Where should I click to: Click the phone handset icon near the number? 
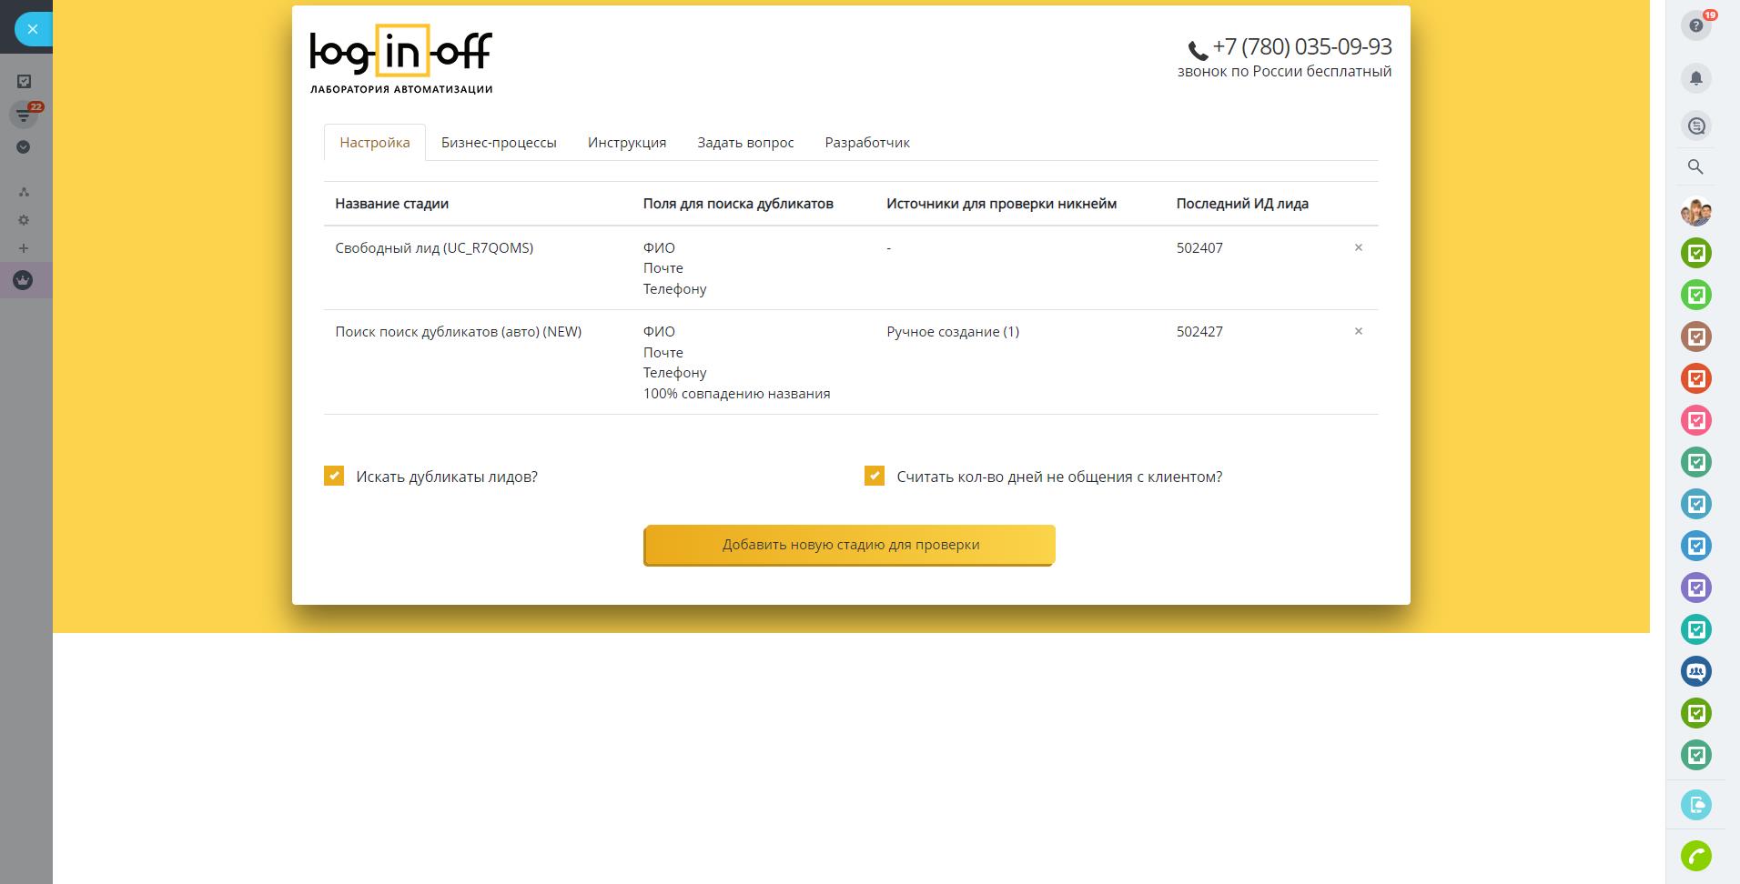1198,50
